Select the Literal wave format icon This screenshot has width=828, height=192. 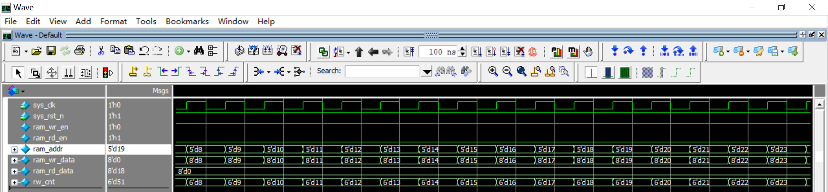point(591,72)
